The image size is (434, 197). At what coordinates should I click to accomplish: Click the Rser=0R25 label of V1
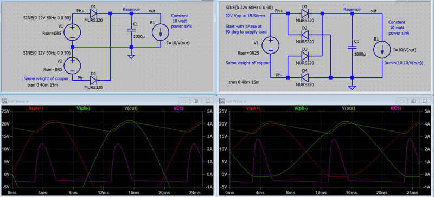(x=247, y=52)
